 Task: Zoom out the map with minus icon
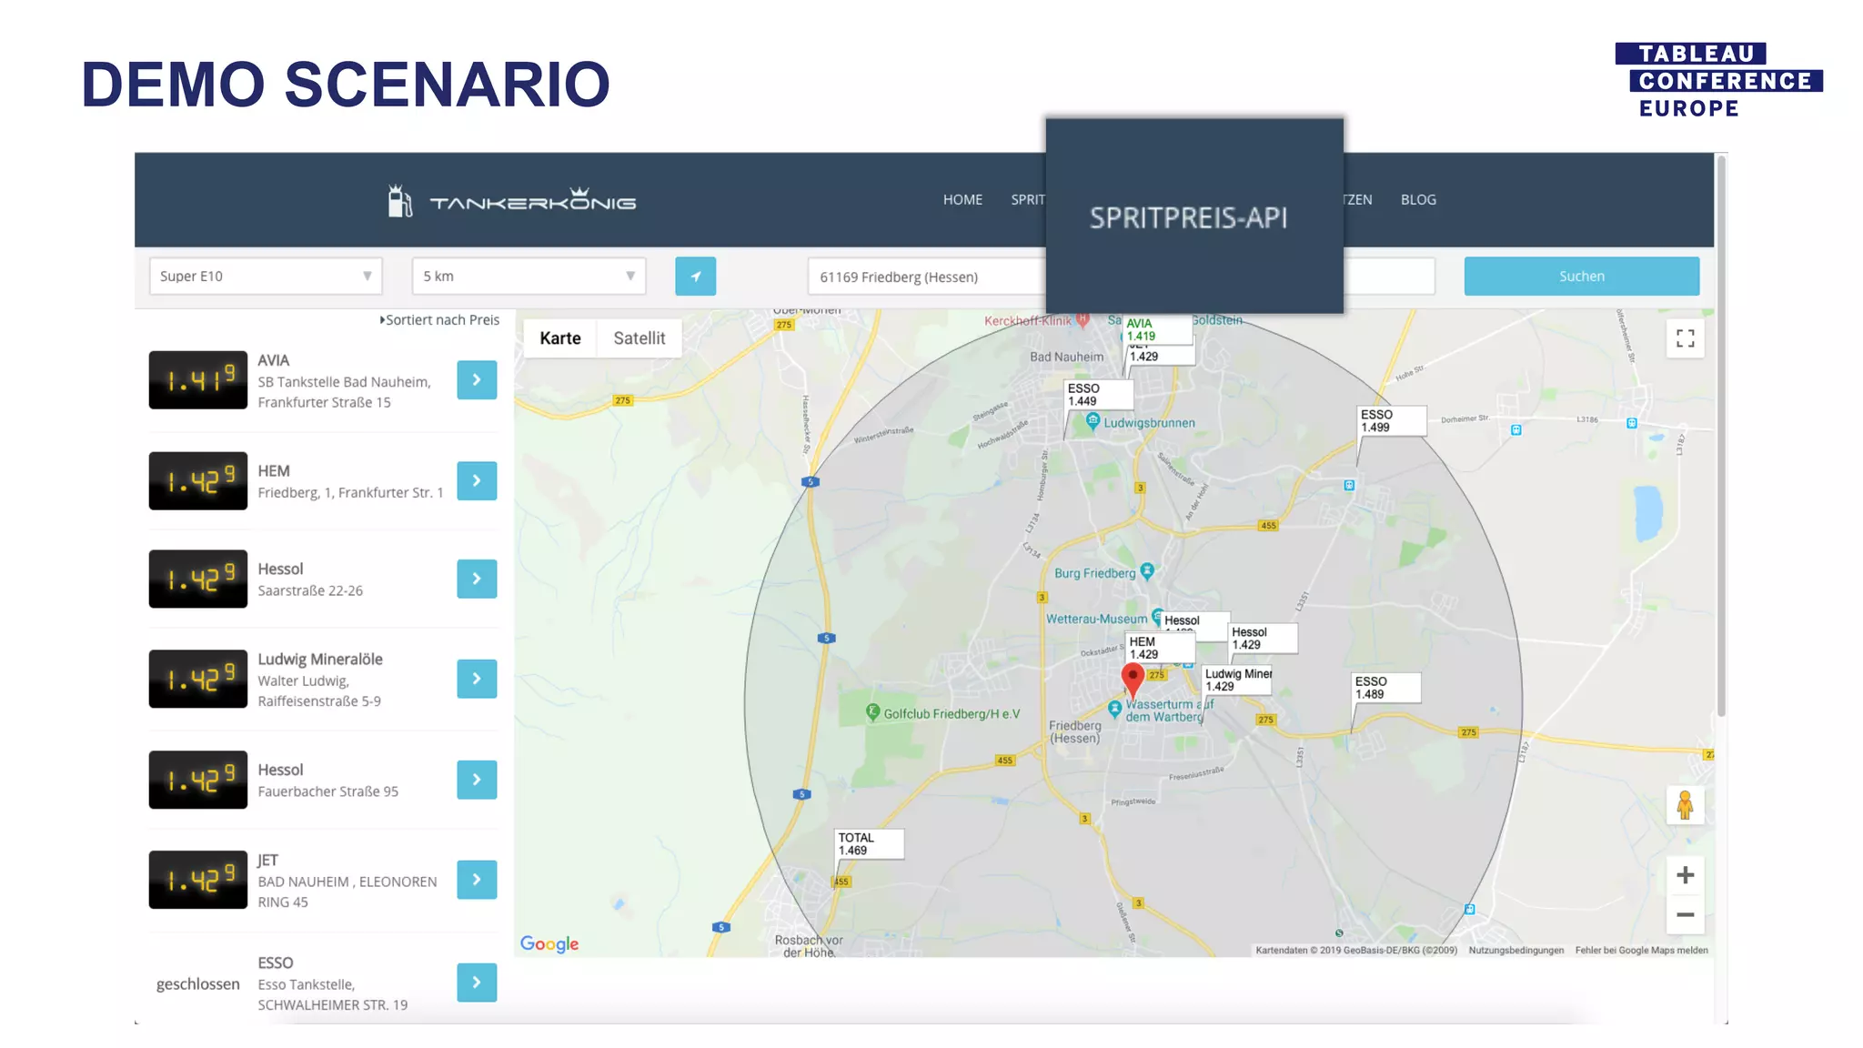point(1685,915)
